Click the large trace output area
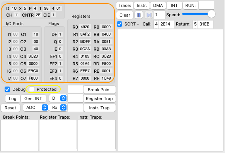 170,90
